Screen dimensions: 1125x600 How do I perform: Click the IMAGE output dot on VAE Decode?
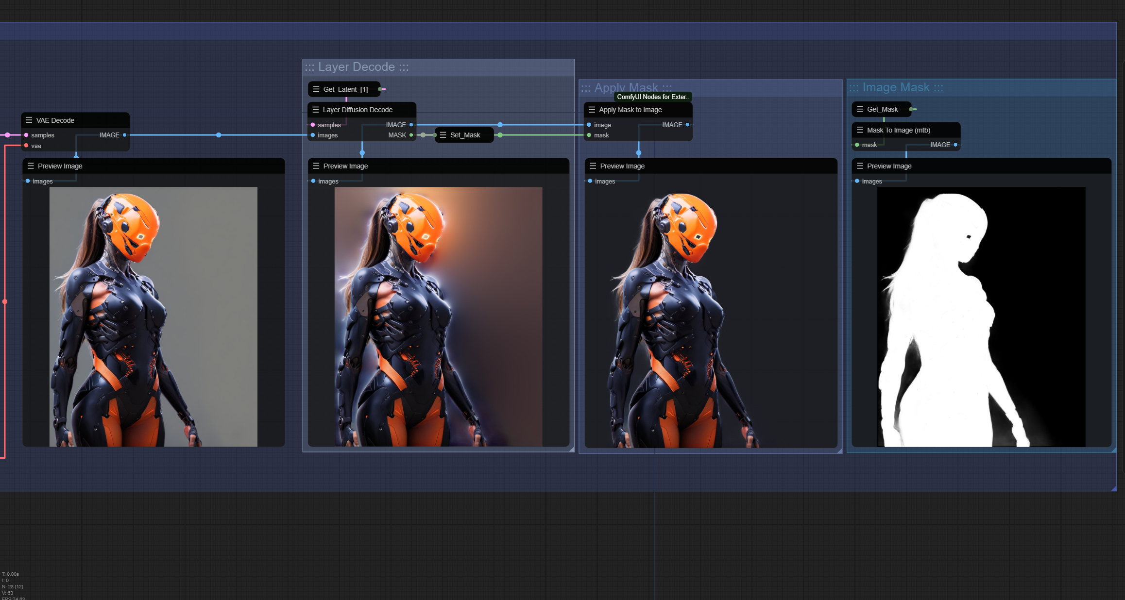coord(125,135)
